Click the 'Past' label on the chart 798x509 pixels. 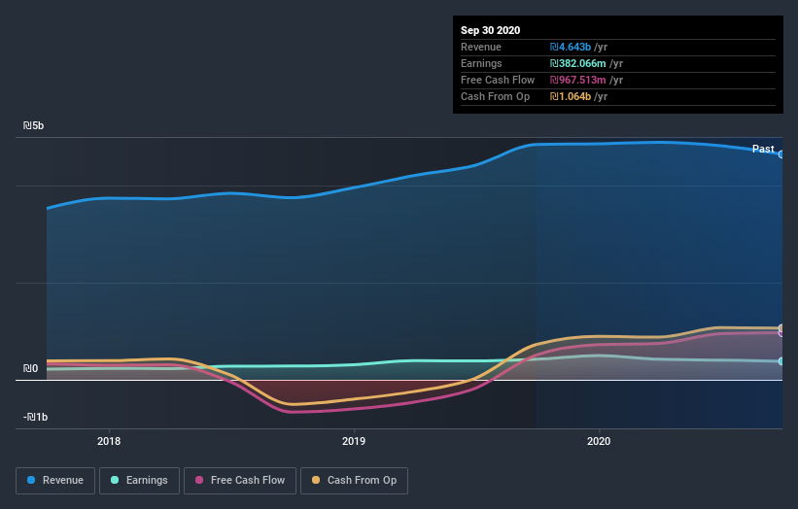(763, 149)
